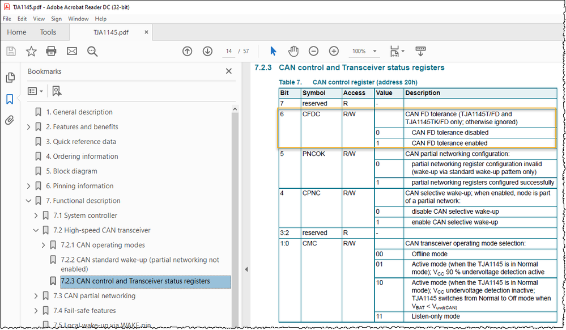
Task: Click 'disable CAN selective wake-up' text
Action: [x=455, y=212]
